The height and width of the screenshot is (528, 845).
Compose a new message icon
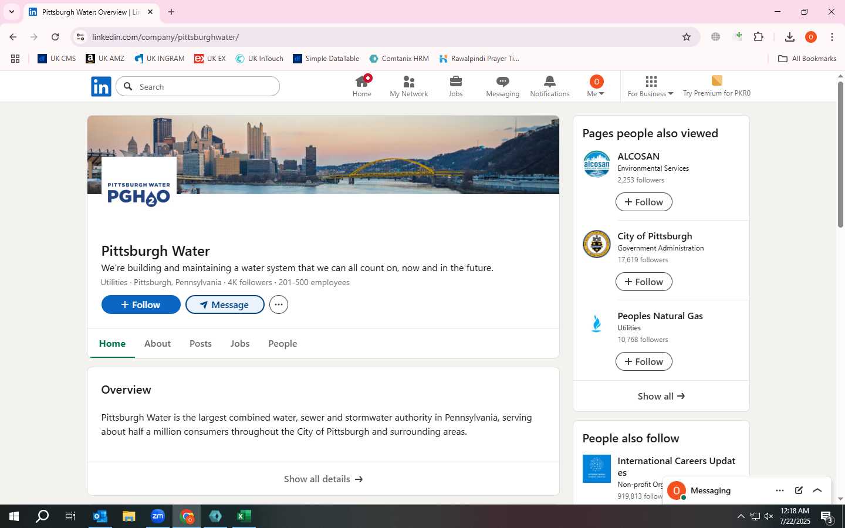pyautogui.click(x=799, y=490)
